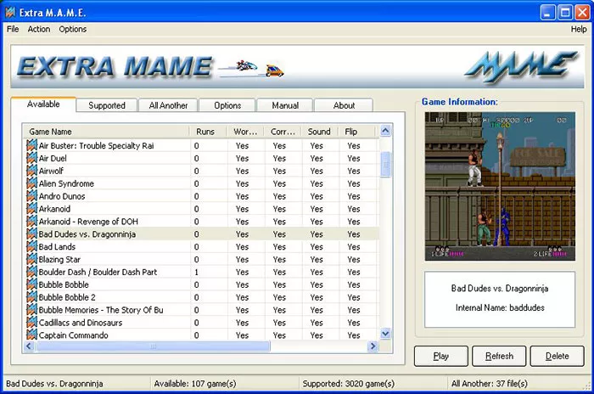The image size is (594, 394).
Task: Click the MAME logo on banner right
Action: pos(521,66)
